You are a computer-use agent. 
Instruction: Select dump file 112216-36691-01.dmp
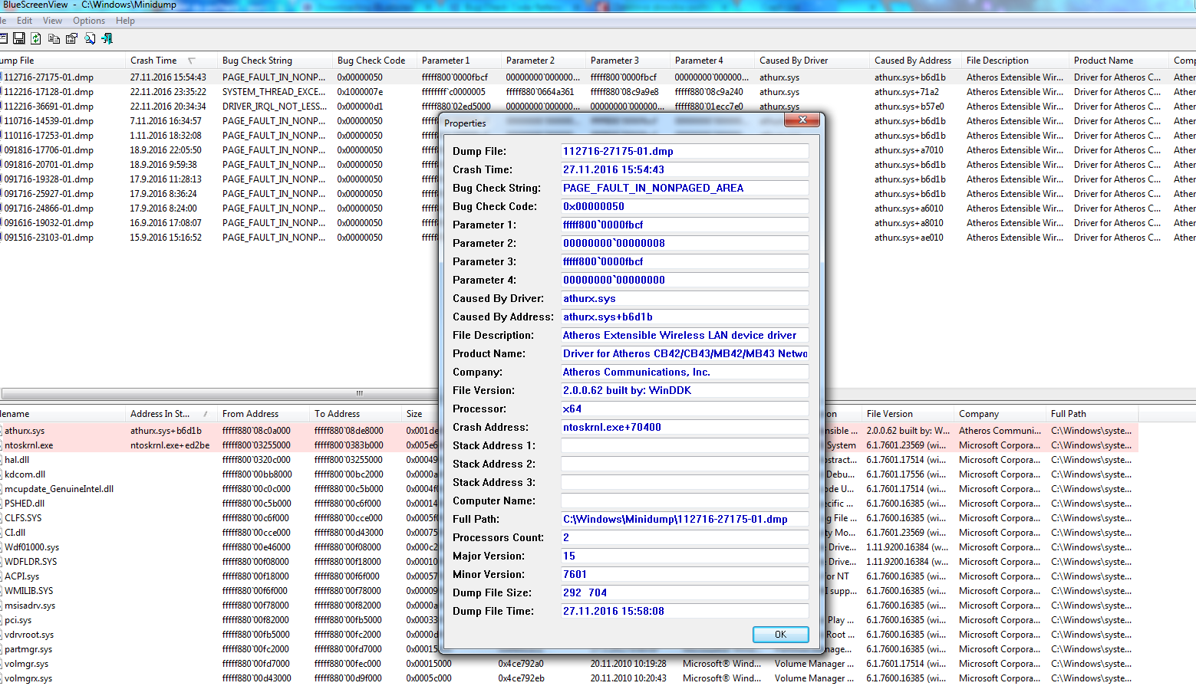point(49,107)
